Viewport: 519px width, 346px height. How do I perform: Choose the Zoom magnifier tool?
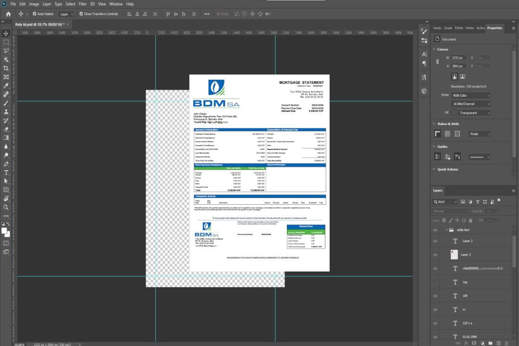[6, 207]
